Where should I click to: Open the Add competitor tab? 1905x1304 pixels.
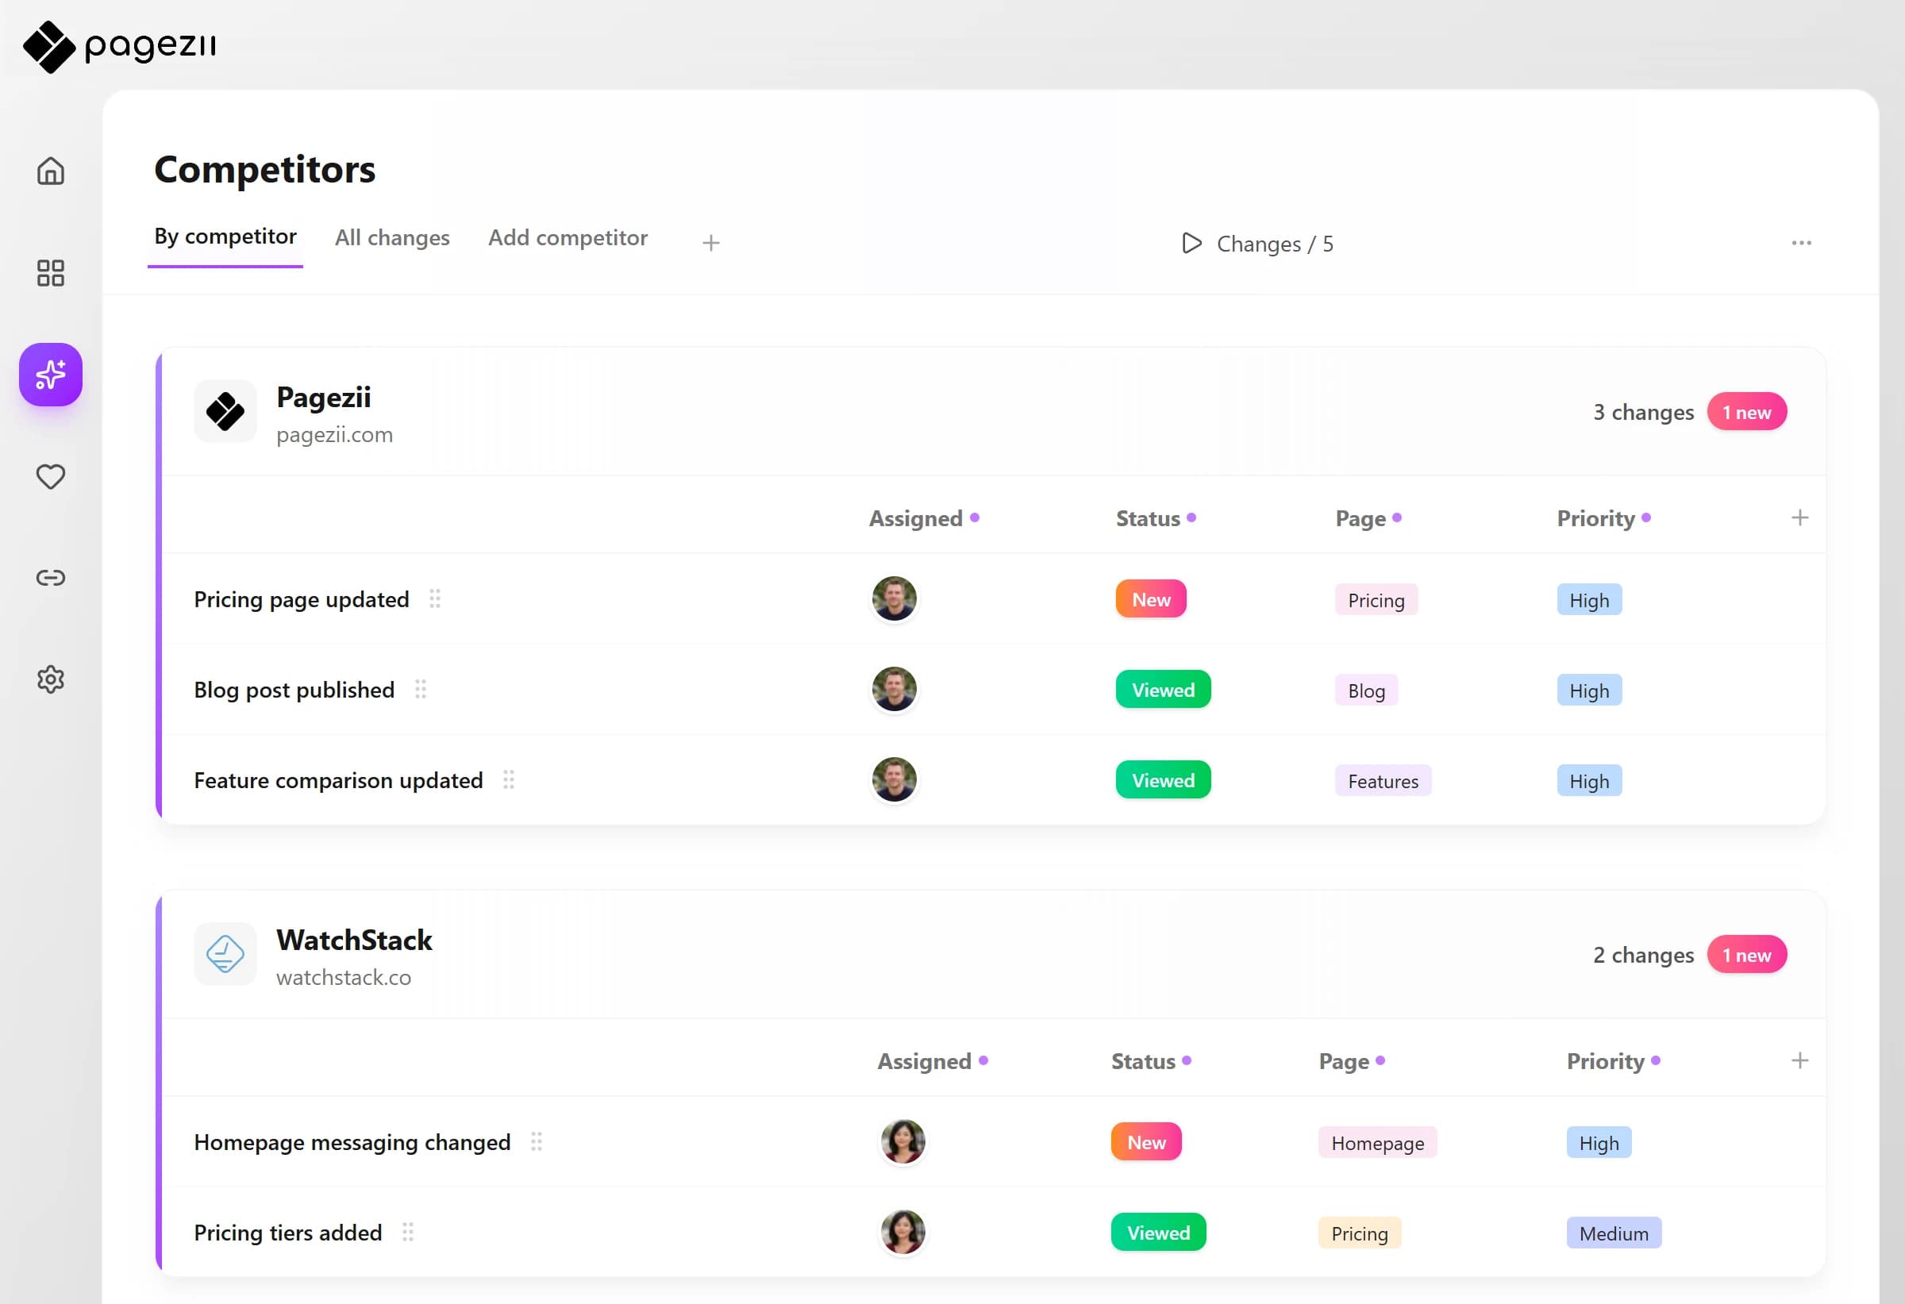[x=568, y=237]
